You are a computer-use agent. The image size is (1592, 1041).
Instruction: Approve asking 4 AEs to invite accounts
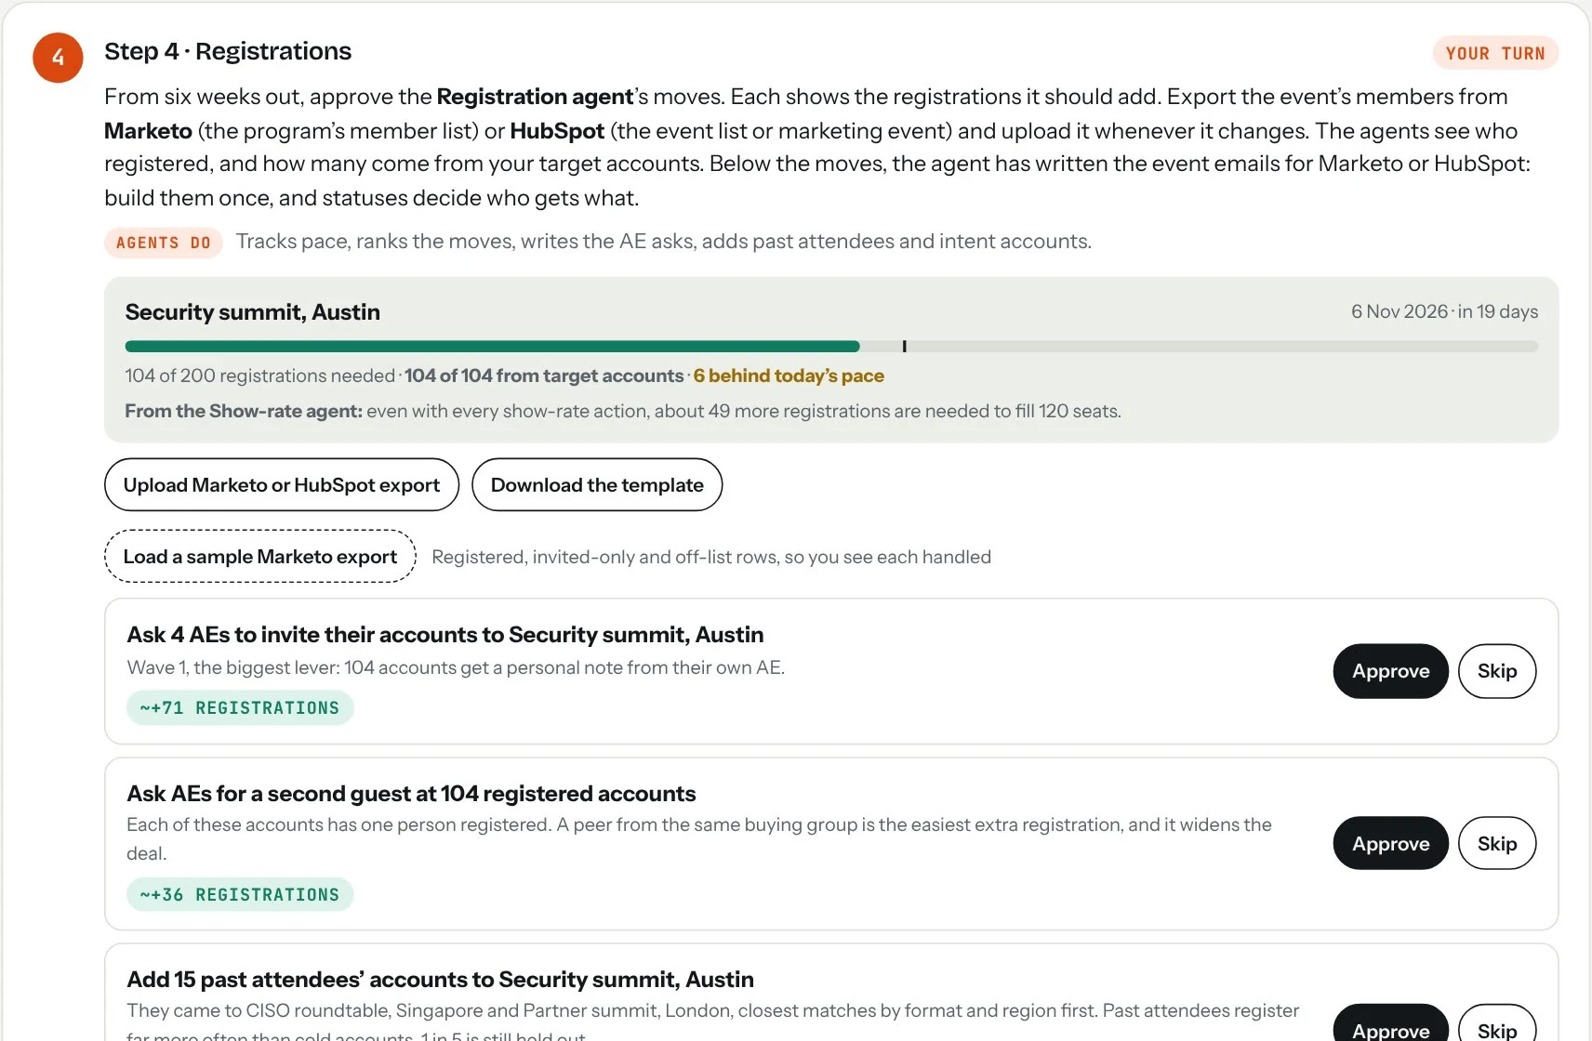click(1390, 670)
